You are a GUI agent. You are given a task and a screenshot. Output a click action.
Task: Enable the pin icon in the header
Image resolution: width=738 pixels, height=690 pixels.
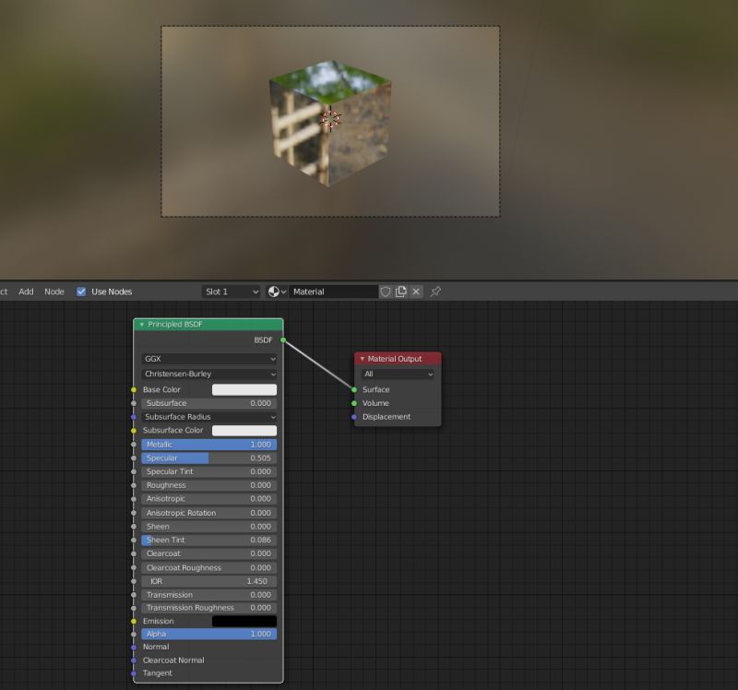[434, 291]
